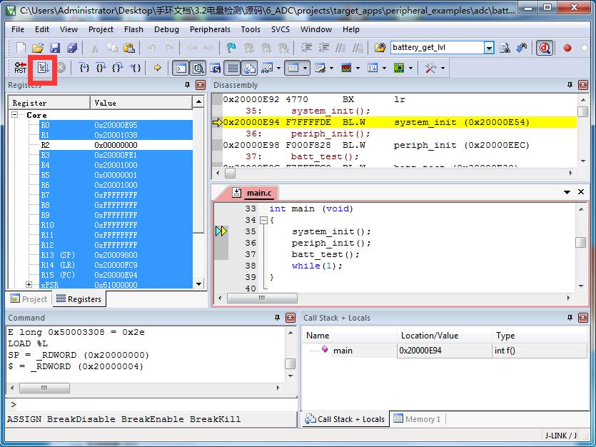The width and height of the screenshot is (596, 447).
Task: Open the Debug menu
Action: [x=166, y=29]
